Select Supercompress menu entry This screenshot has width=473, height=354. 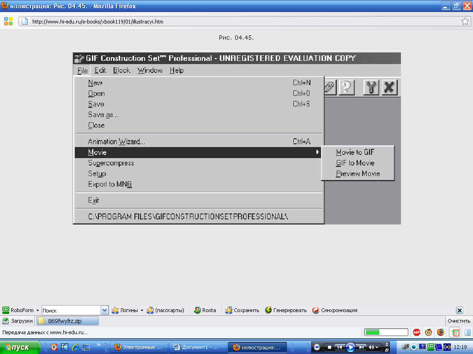[199, 163]
